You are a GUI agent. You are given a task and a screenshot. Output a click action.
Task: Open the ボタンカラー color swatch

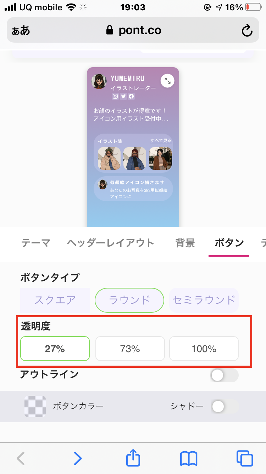click(35, 406)
